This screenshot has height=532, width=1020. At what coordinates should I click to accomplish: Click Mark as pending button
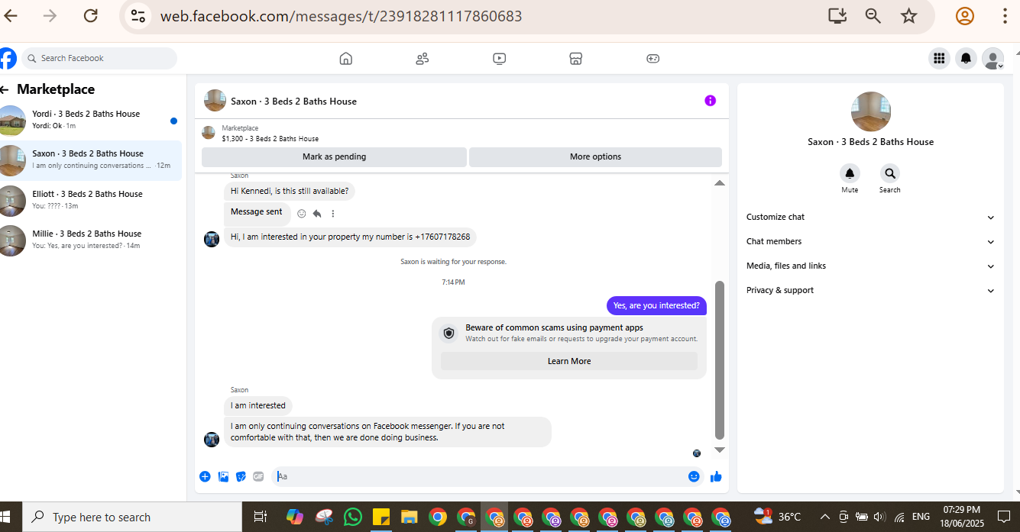click(334, 156)
